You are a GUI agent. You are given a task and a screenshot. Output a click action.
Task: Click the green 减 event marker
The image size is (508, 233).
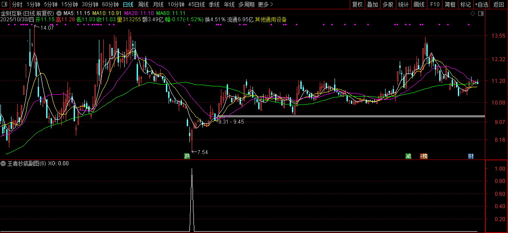click(x=408, y=156)
